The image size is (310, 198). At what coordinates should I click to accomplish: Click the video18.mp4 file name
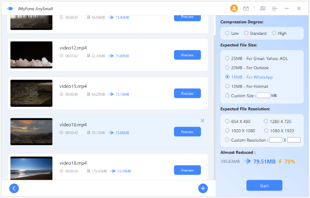click(73, 163)
